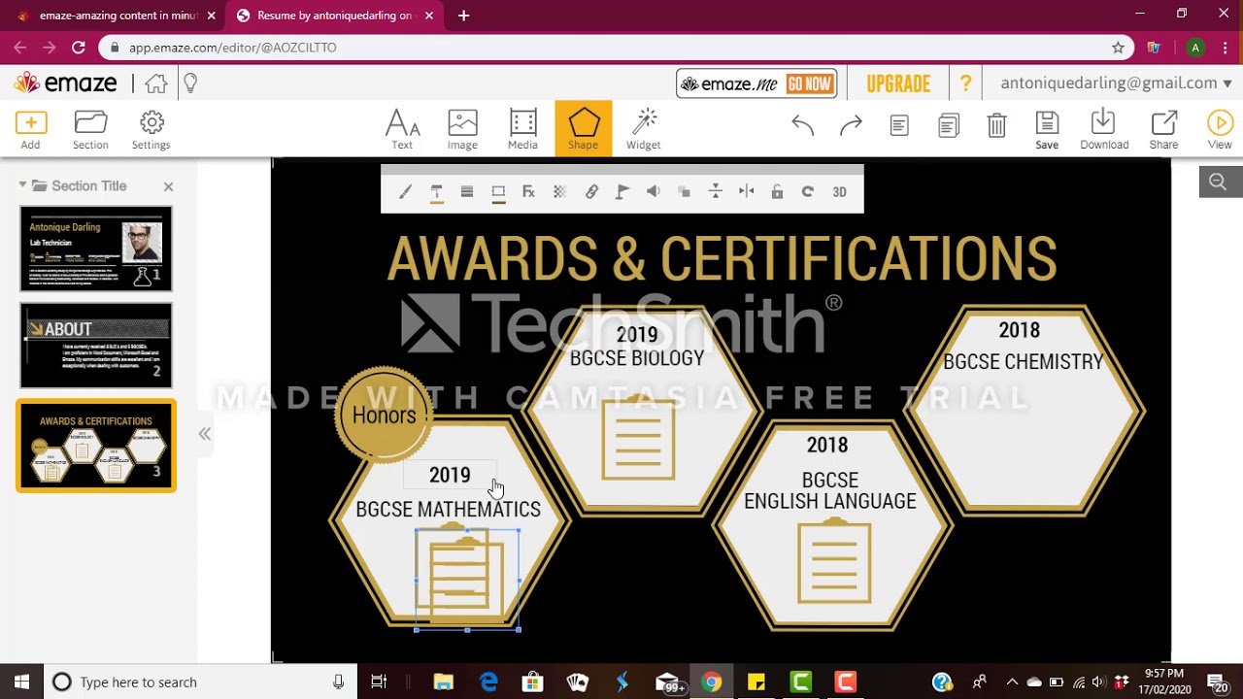
Task: Select the Shape tool
Action: [x=584, y=128]
